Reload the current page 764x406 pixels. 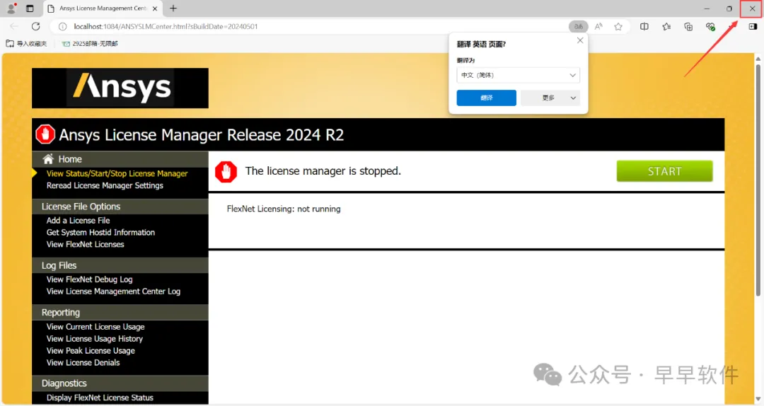coord(35,26)
